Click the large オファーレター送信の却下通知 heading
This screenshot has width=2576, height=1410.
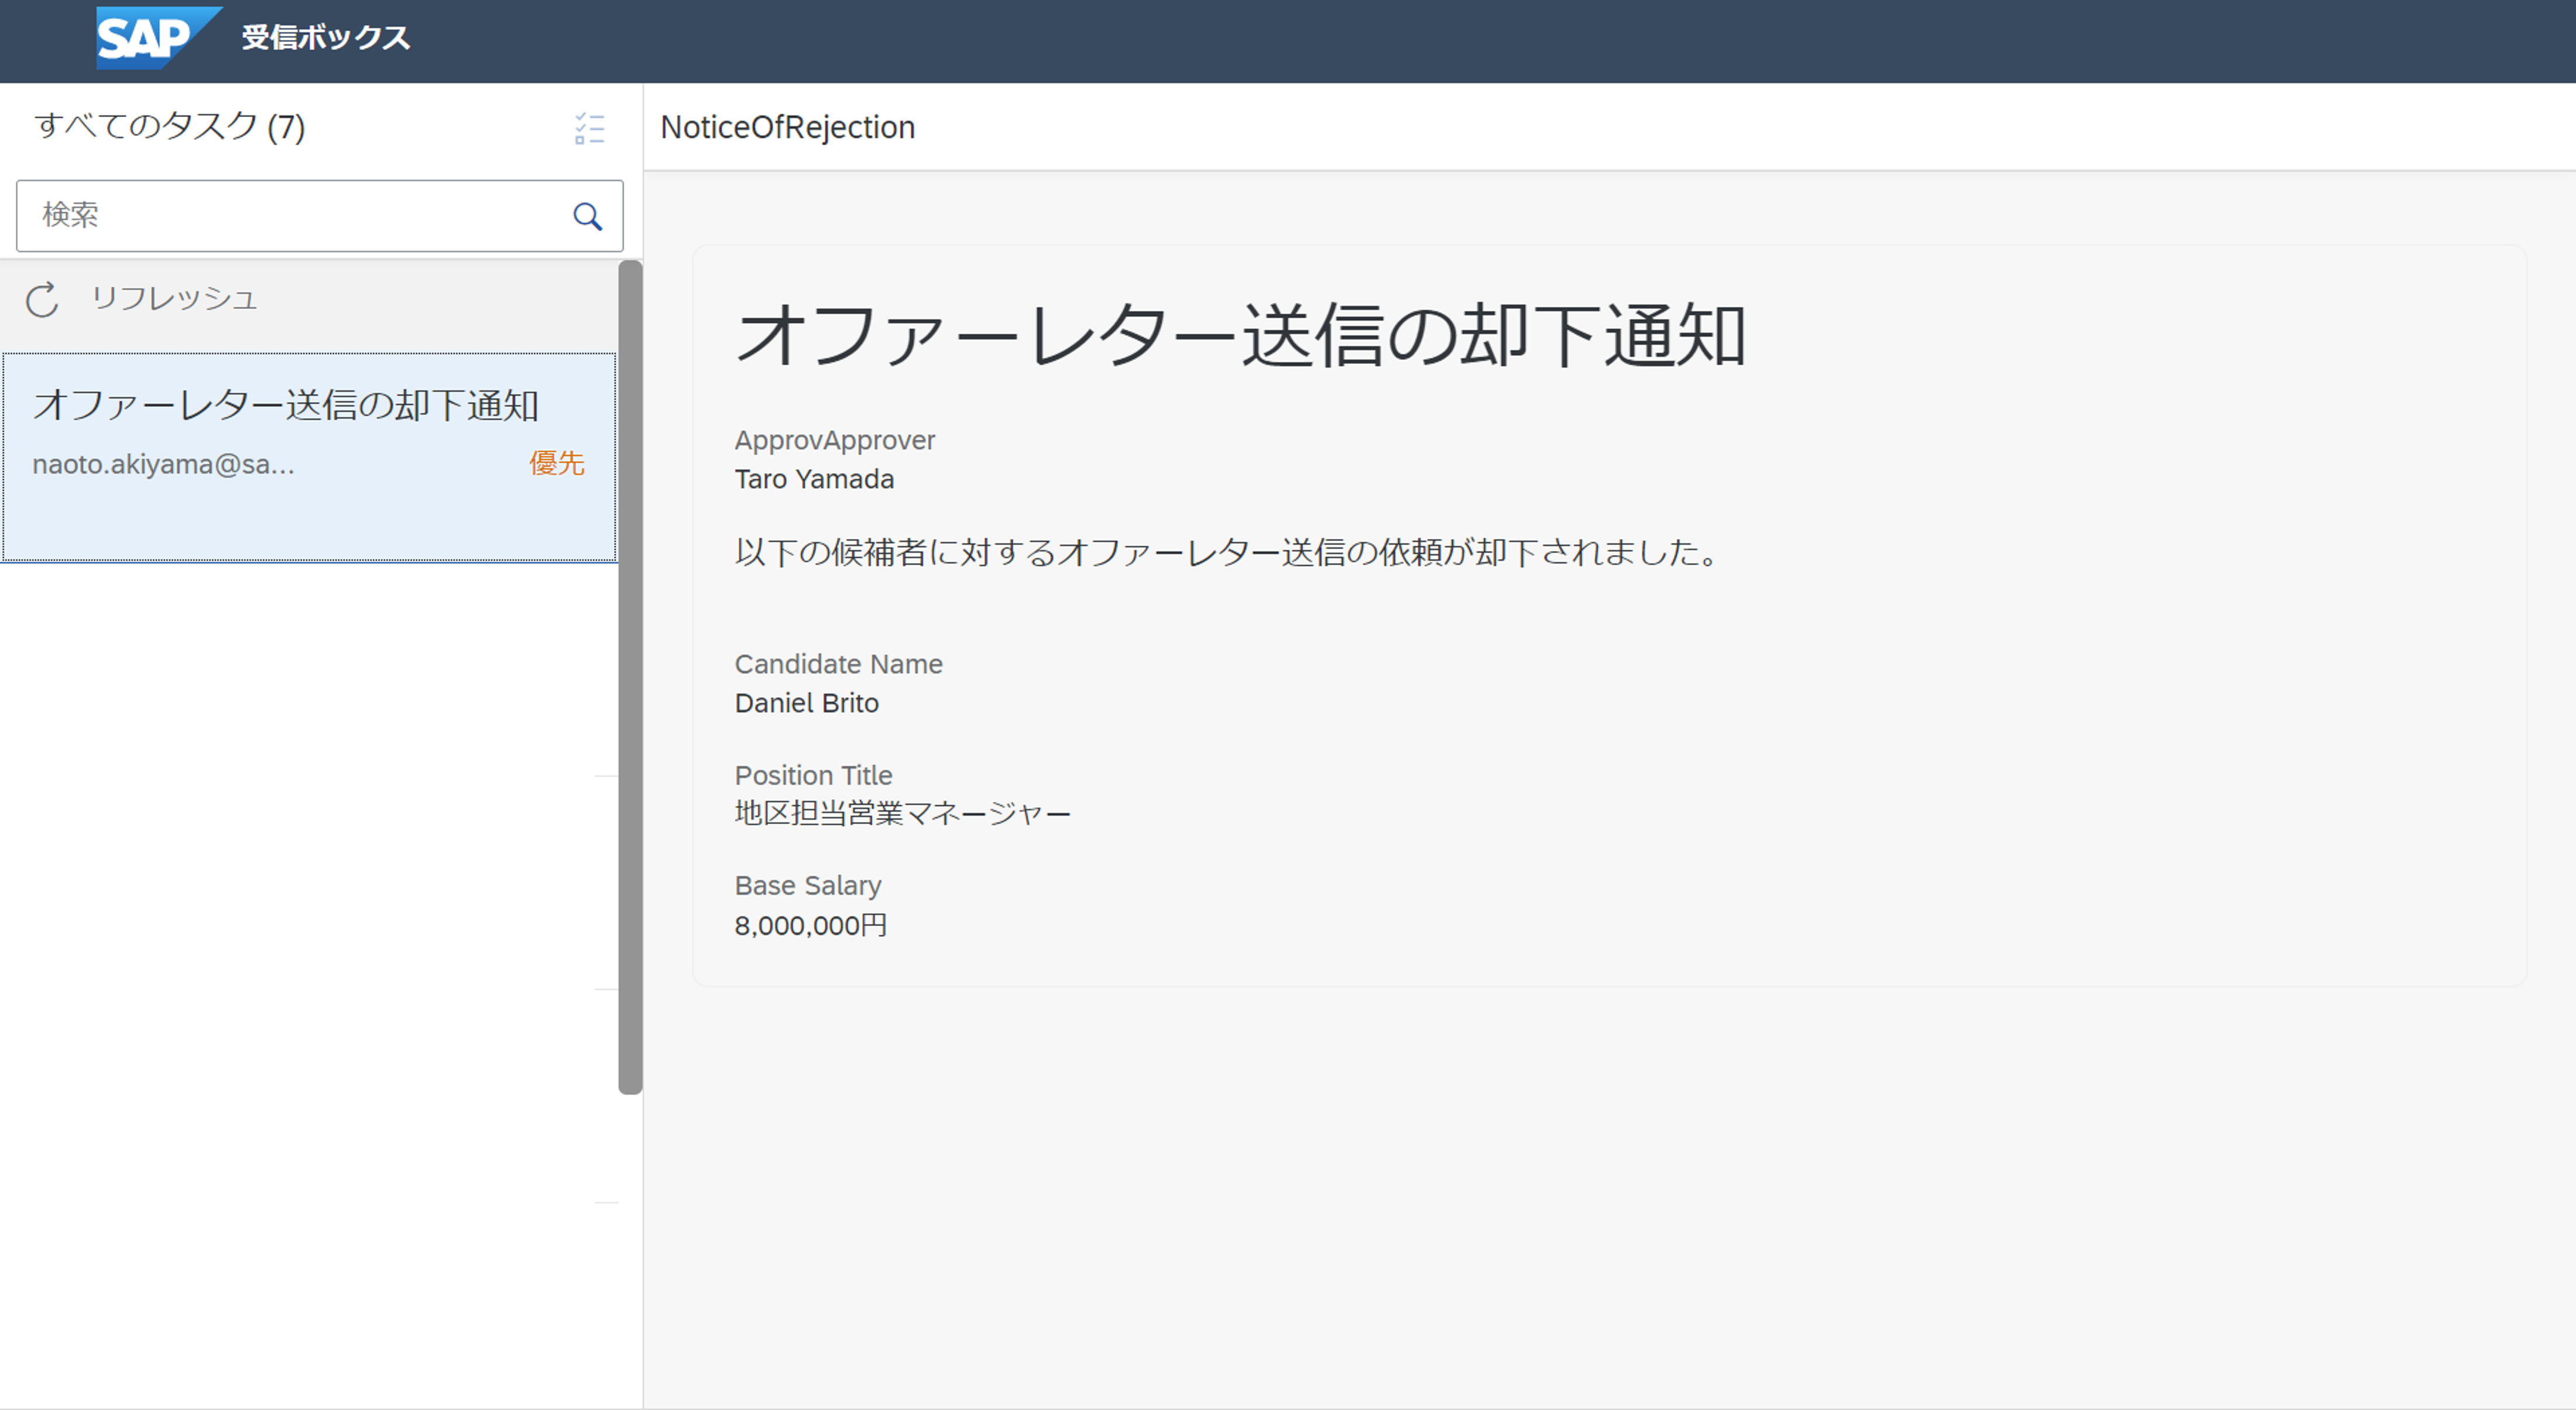click(x=1240, y=336)
